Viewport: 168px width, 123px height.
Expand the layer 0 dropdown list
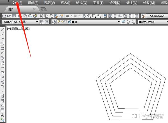coord(119,22)
